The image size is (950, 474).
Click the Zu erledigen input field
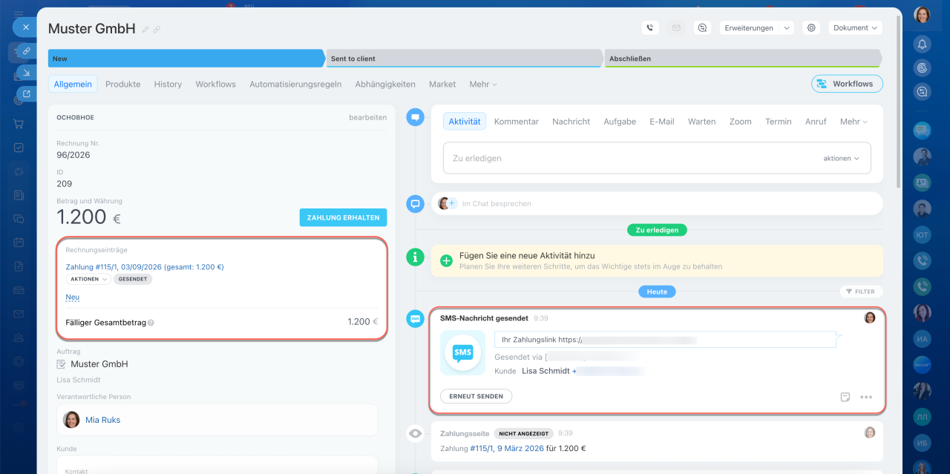click(x=631, y=159)
